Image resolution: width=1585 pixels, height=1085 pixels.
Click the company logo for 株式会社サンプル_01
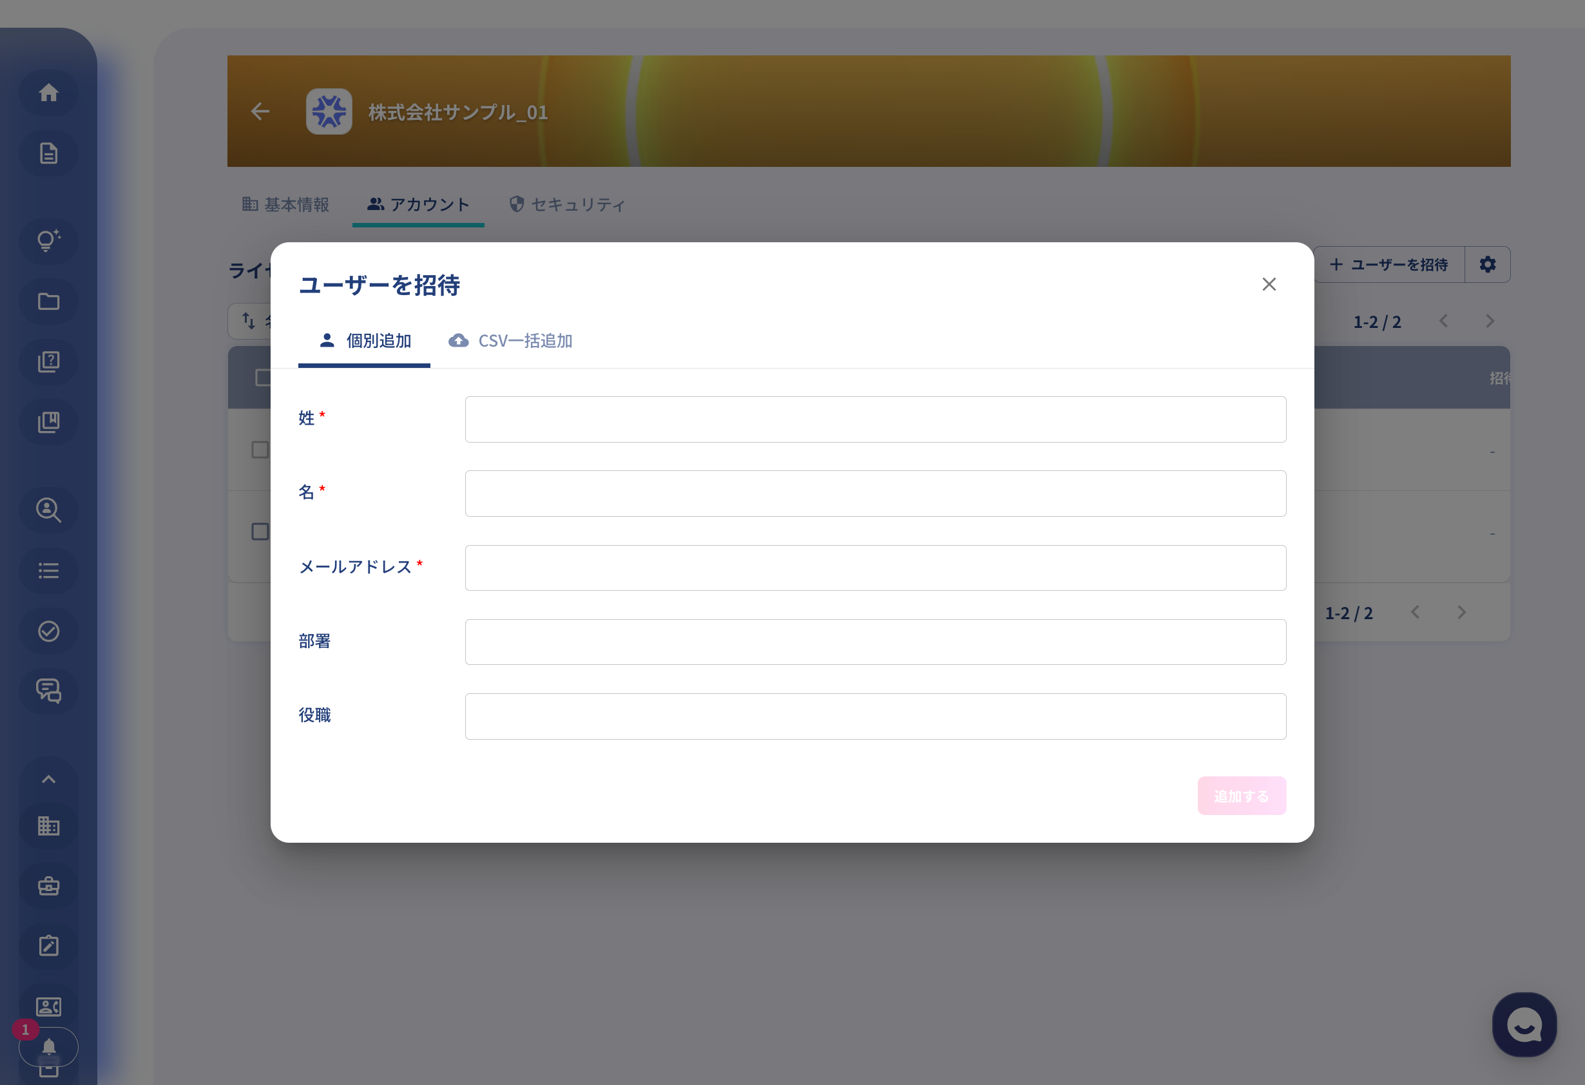tap(329, 111)
